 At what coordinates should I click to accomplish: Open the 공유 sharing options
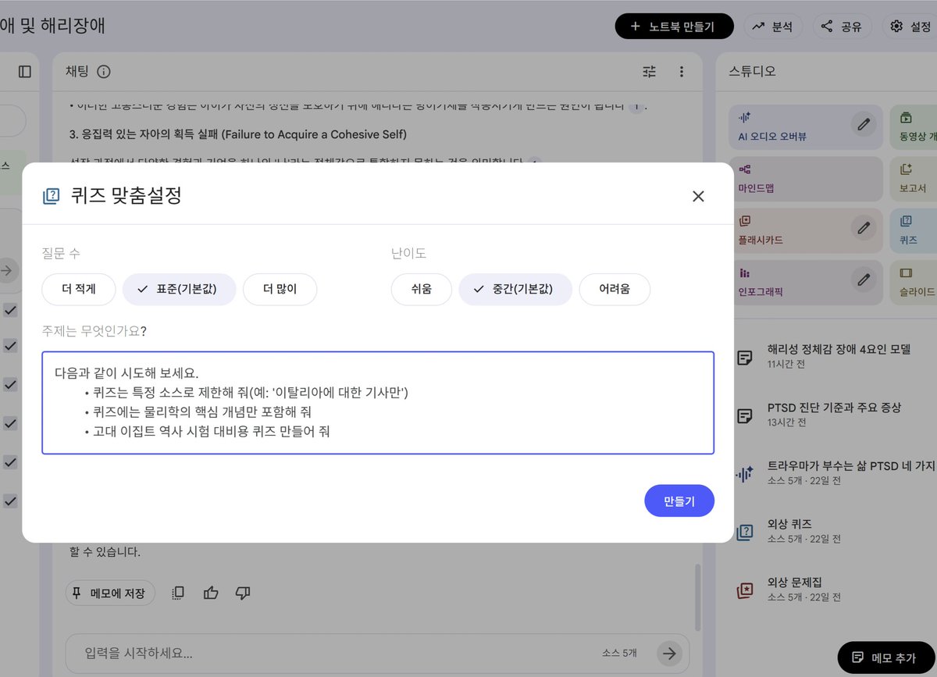843,26
